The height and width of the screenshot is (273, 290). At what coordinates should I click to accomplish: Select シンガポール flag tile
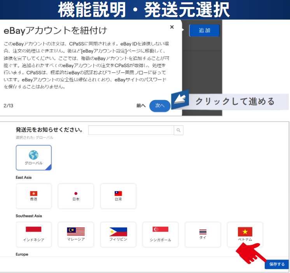[x=161, y=234]
